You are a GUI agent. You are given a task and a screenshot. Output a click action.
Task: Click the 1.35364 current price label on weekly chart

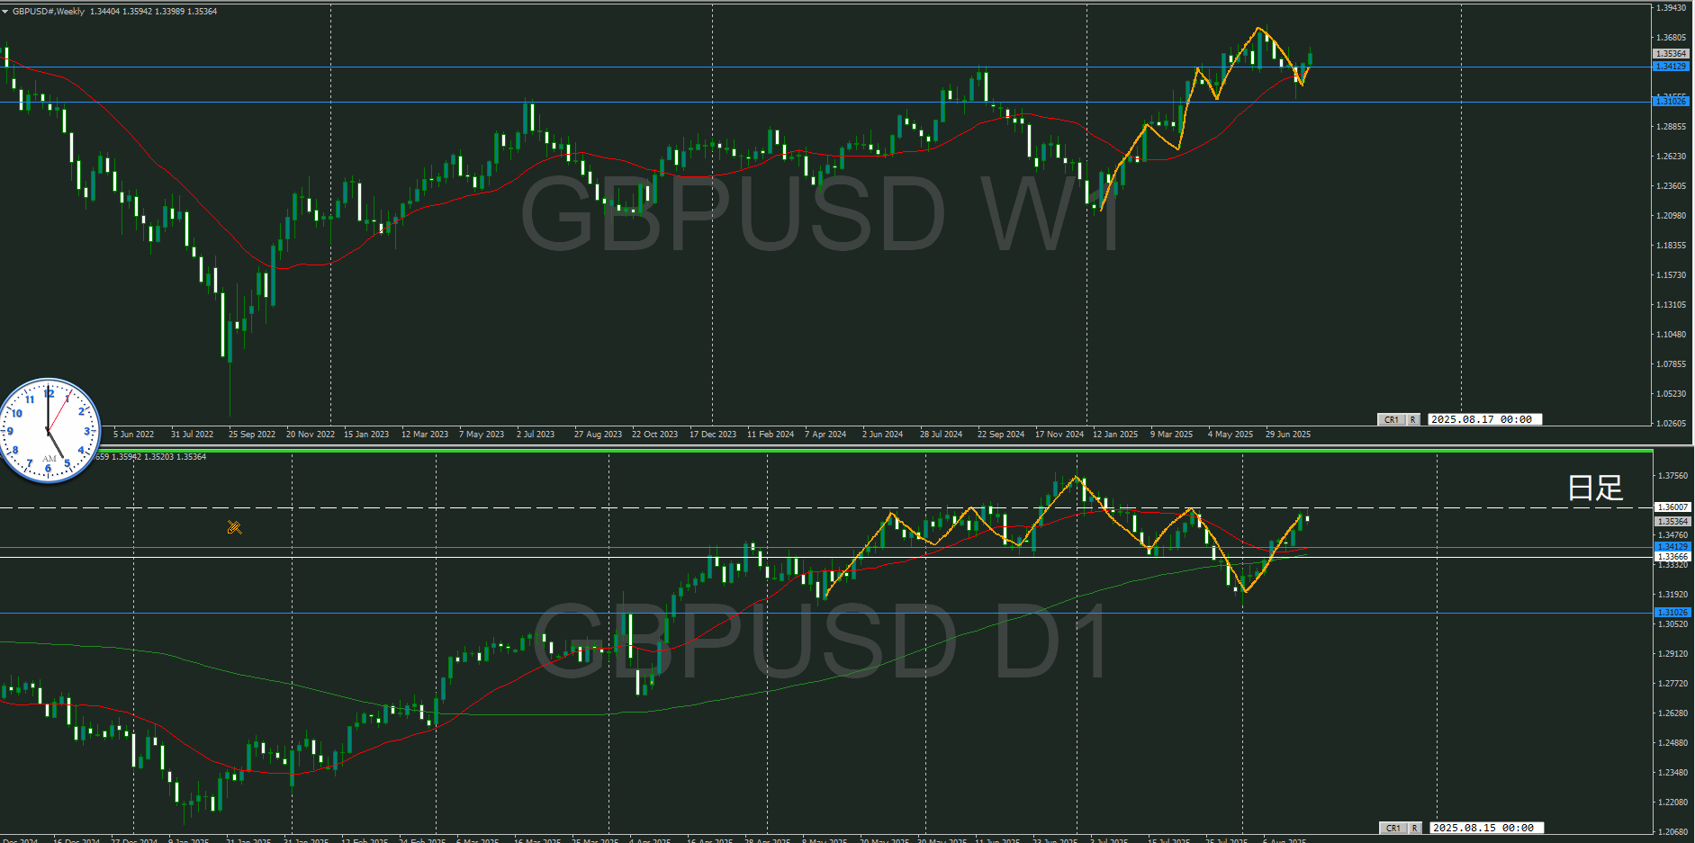(1672, 54)
